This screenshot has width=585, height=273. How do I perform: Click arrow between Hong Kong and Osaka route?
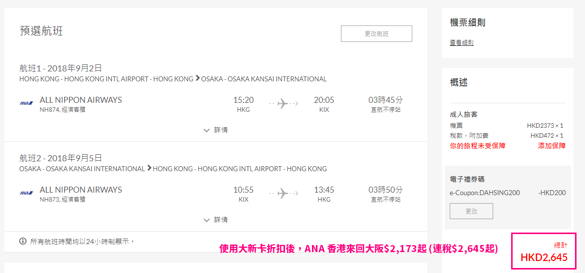click(x=197, y=79)
